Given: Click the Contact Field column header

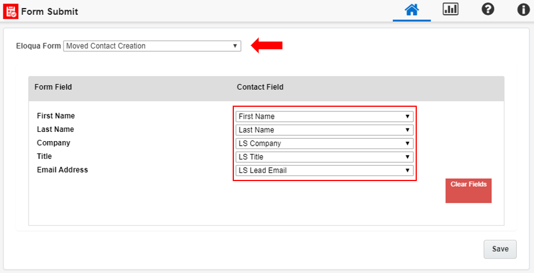Looking at the screenshot, I should point(260,87).
